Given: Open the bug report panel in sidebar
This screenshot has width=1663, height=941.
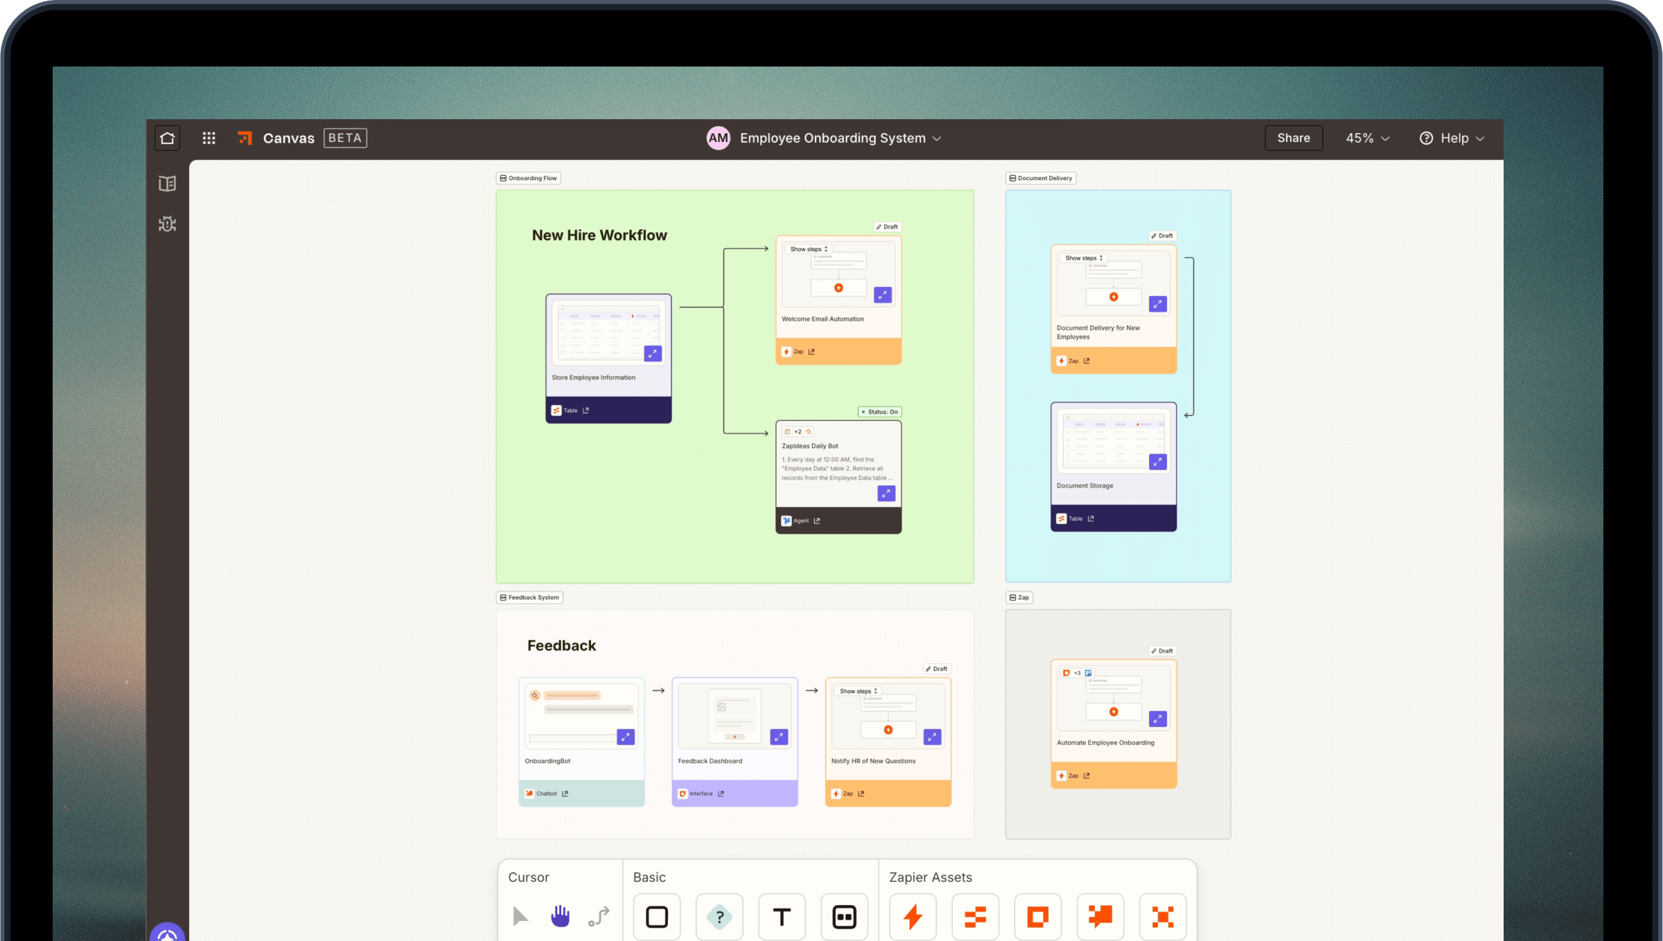Looking at the screenshot, I should click(167, 223).
